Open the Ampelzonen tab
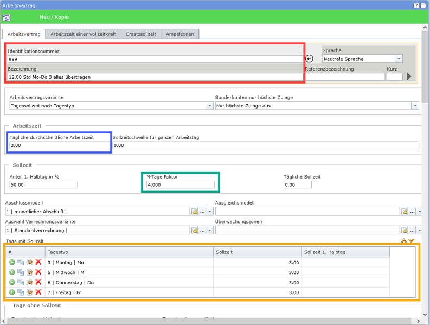The image size is (430, 325). 179,34
